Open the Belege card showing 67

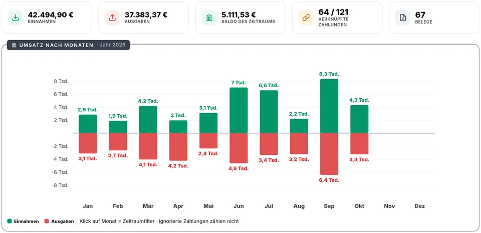click(x=434, y=18)
